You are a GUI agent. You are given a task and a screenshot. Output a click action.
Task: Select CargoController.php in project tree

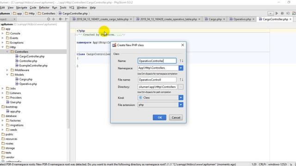(x=30, y=56)
